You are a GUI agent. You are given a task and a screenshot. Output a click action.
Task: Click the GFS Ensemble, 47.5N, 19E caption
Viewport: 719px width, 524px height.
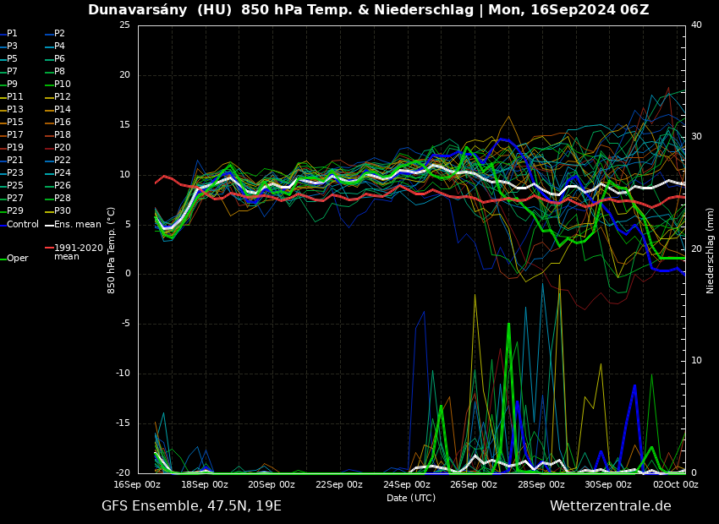click(191, 506)
